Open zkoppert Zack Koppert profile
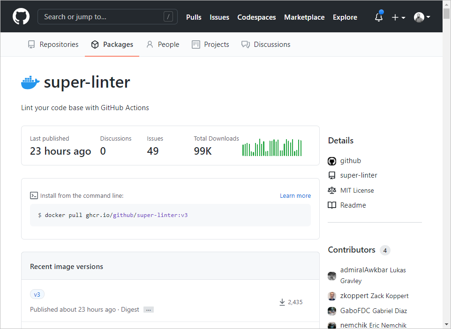The height and width of the screenshot is (329, 451). (x=374, y=296)
